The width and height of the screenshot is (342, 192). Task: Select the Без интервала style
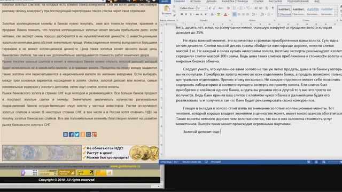pos(298,11)
